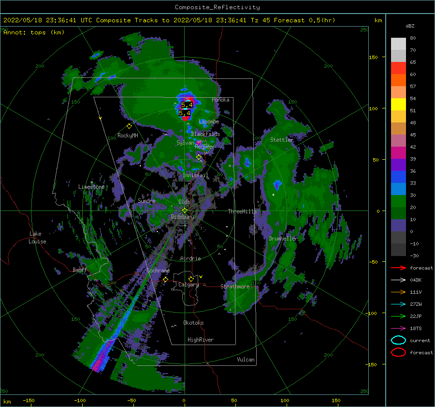Pick the 70-80 dBZ light gray swatch
Image resolution: width=435 pixels, height=407 pixels.
click(x=398, y=44)
